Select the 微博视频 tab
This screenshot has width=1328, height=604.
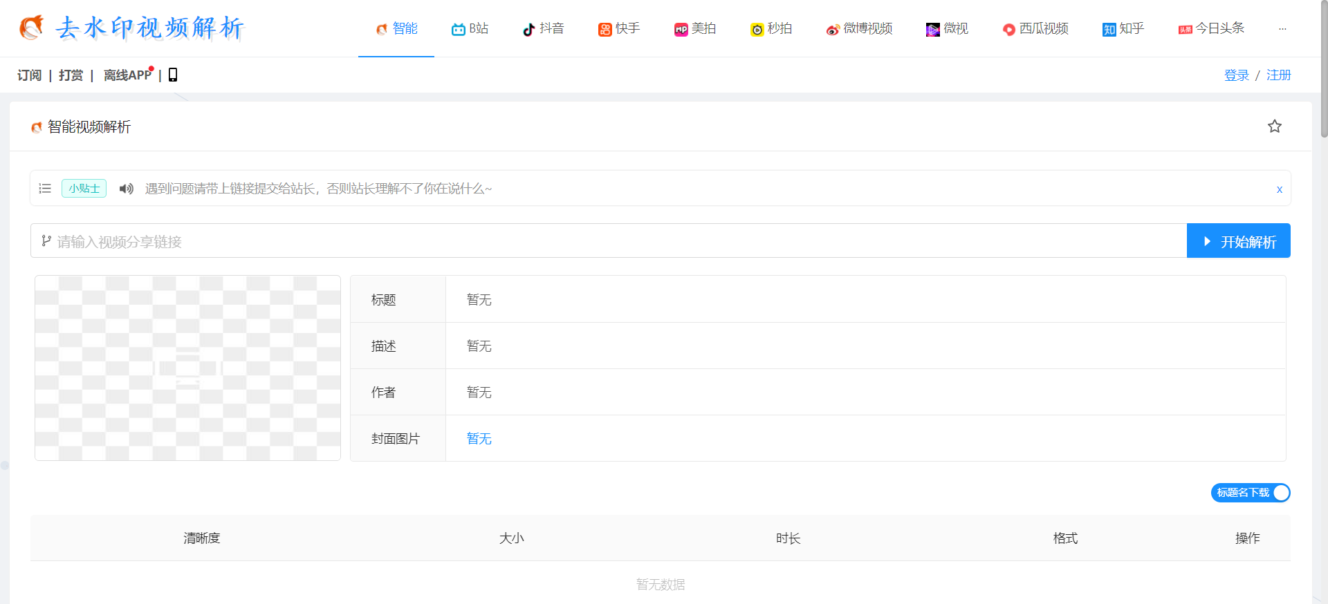[859, 28]
